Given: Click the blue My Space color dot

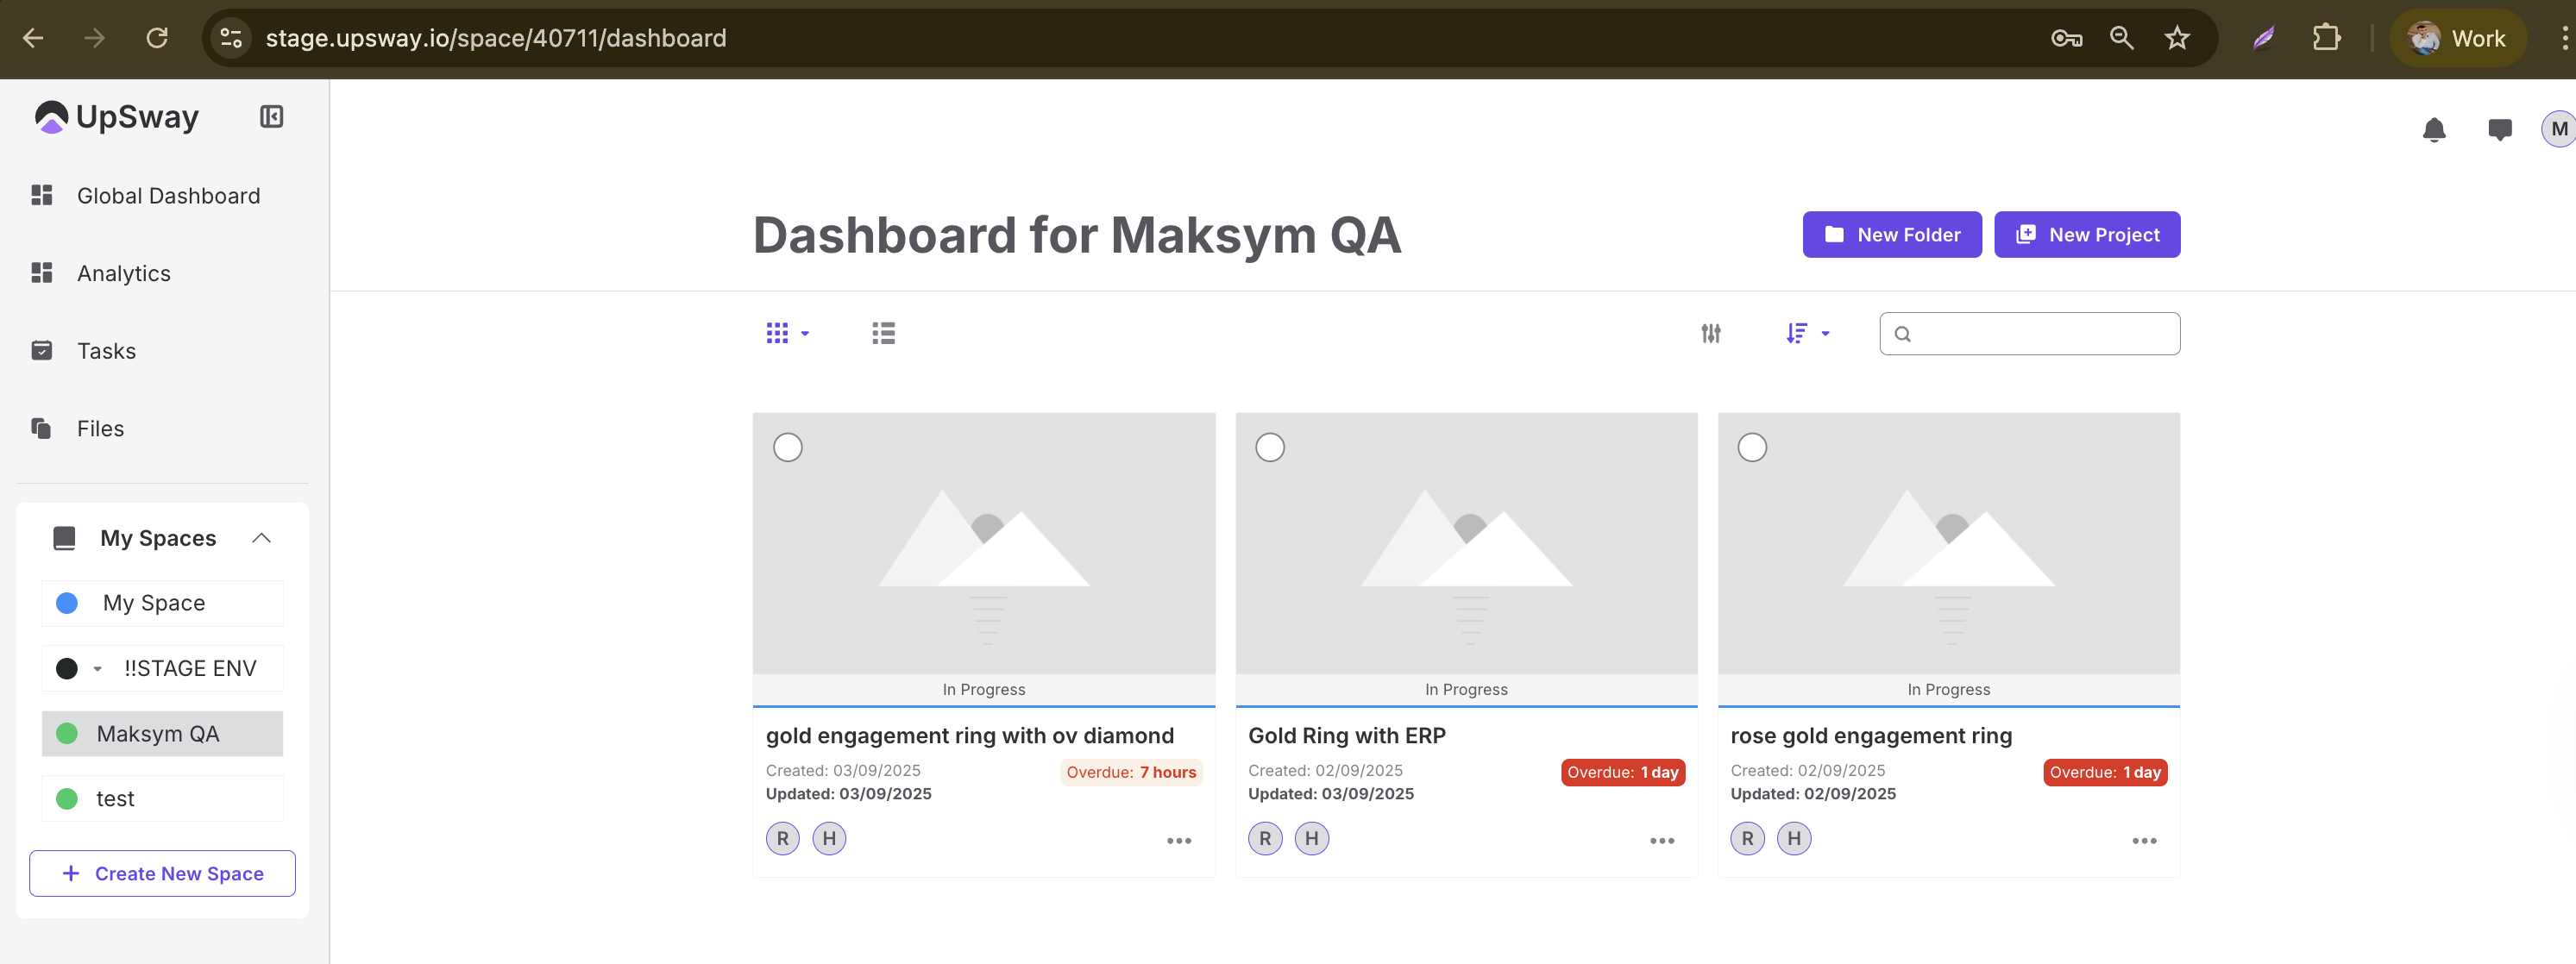Looking at the screenshot, I should (67, 603).
